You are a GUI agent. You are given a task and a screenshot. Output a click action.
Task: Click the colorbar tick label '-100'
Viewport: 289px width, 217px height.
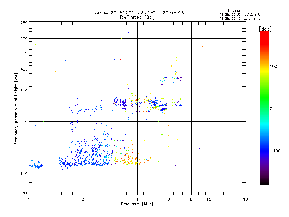pos(275,151)
